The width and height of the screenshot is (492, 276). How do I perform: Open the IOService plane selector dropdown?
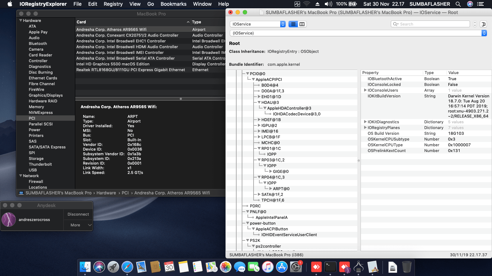257,24
